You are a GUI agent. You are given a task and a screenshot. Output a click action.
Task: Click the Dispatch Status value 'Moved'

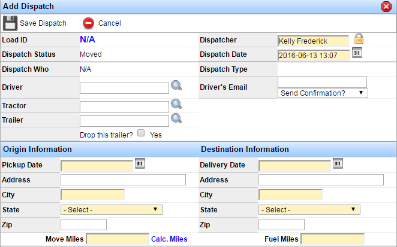(91, 54)
